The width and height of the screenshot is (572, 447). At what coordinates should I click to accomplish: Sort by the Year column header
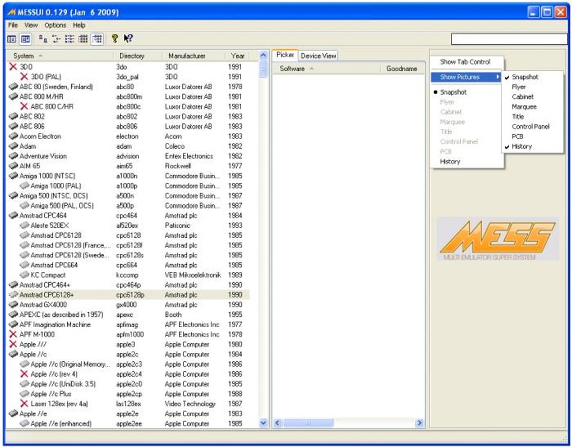[x=238, y=56]
